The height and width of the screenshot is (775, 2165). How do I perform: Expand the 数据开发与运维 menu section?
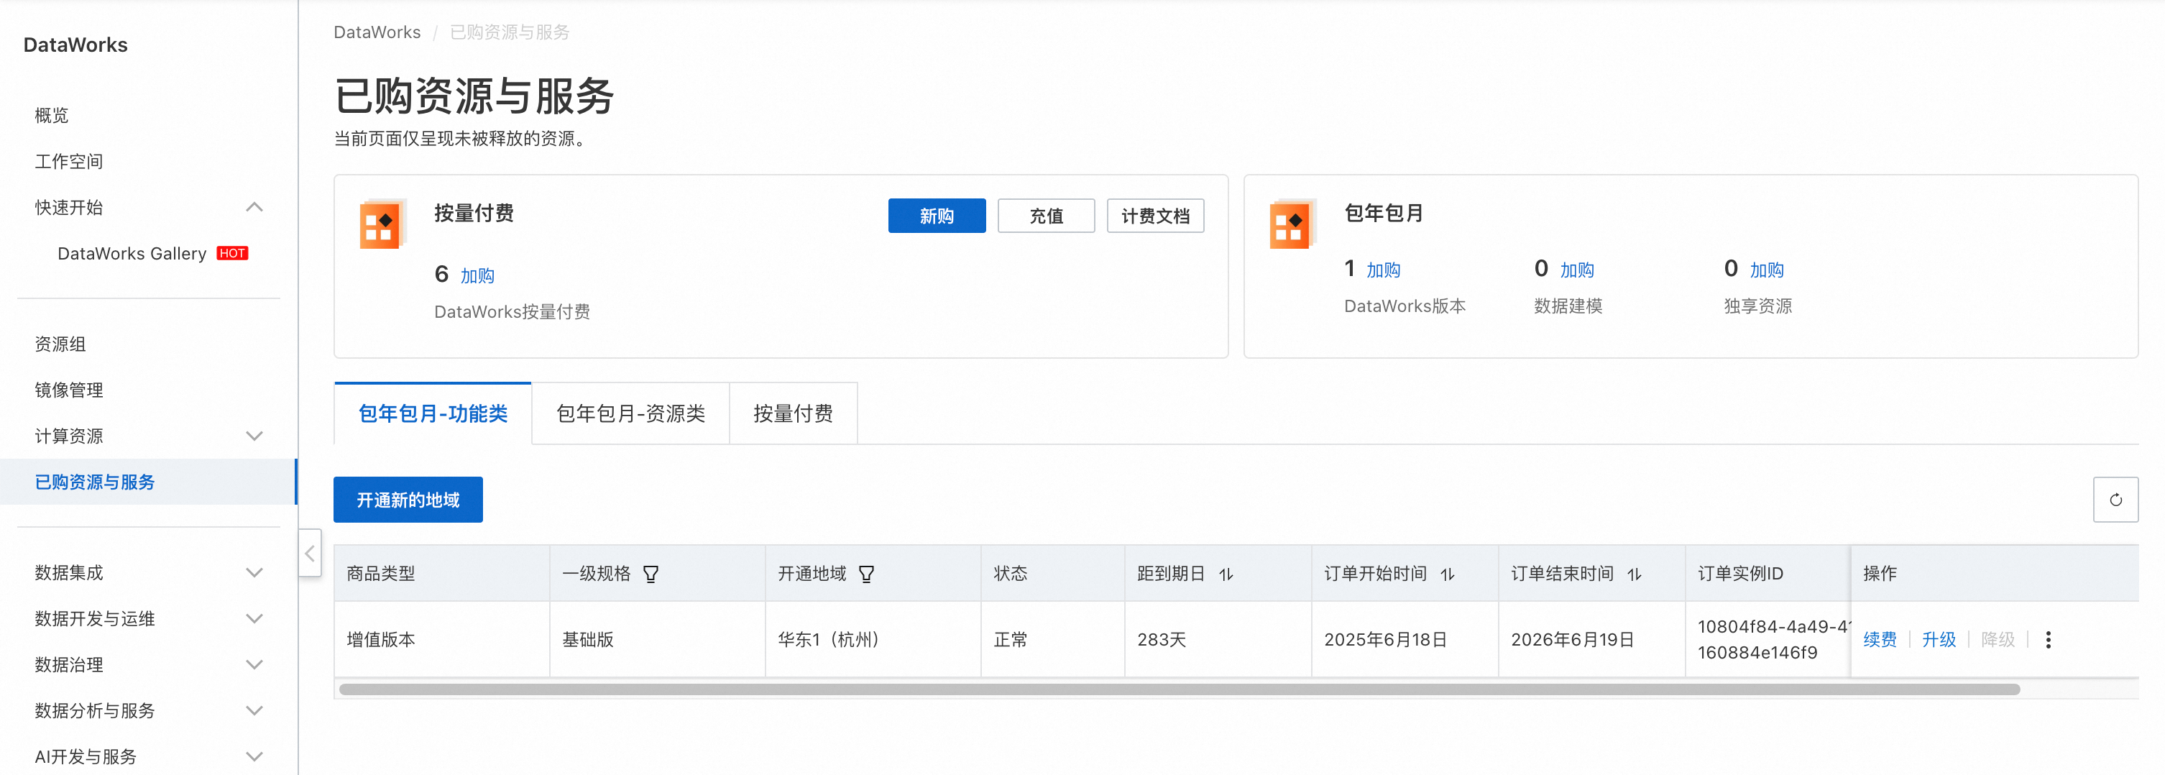point(254,620)
